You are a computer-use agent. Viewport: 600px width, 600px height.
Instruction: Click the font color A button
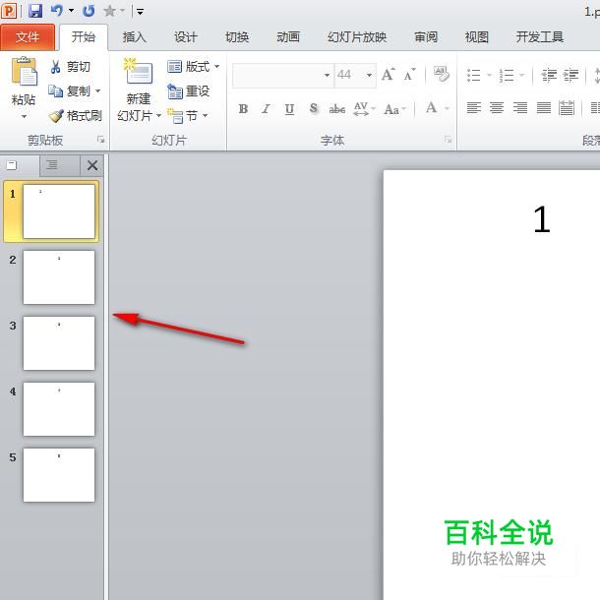pyautogui.click(x=431, y=108)
